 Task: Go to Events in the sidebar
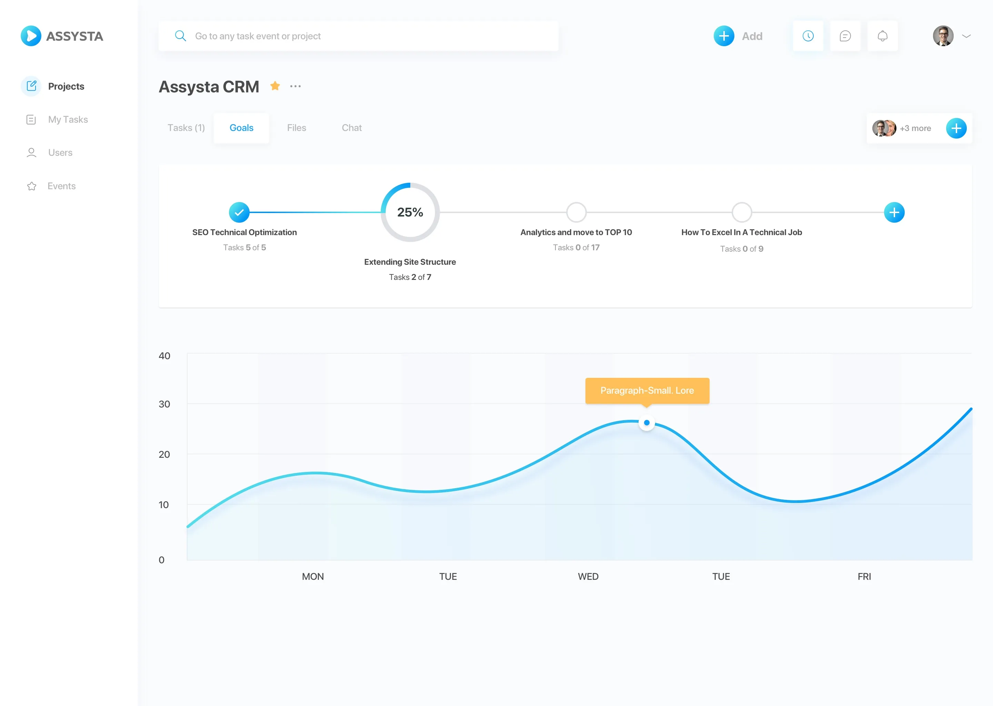(x=61, y=186)
